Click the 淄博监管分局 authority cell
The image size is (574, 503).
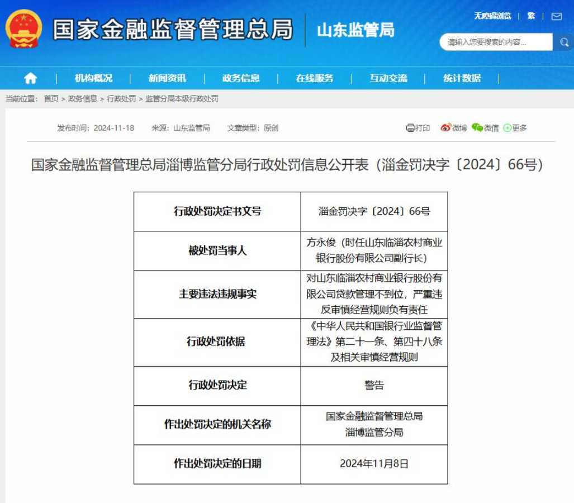tap(374, 425)
